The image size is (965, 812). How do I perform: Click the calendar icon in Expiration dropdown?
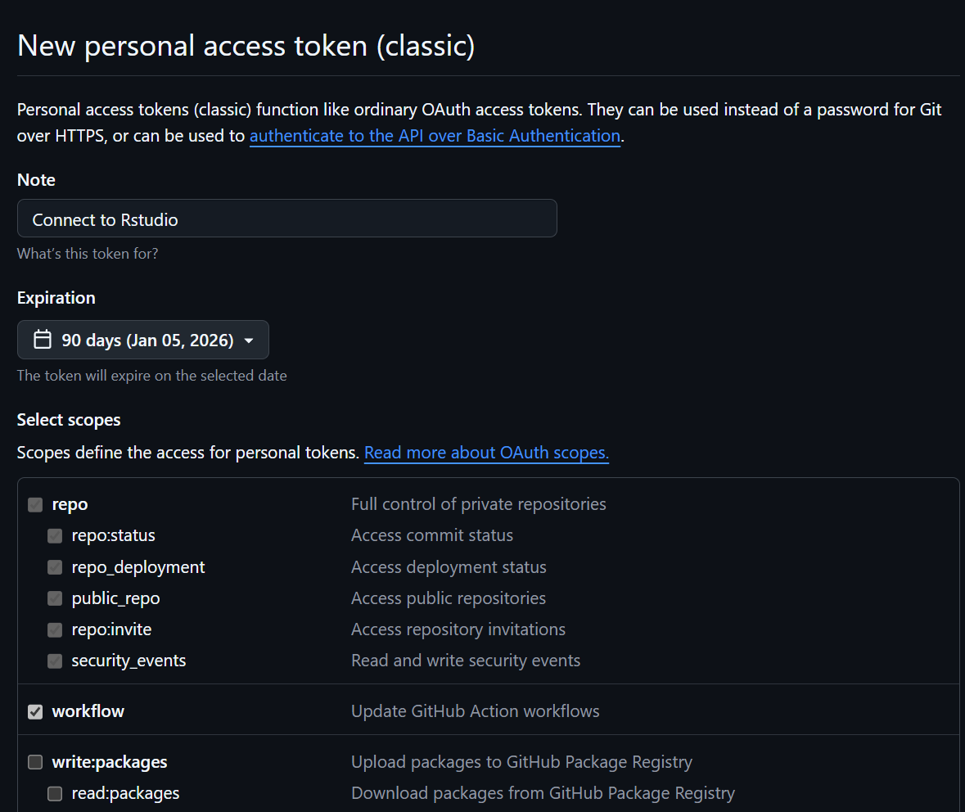[43, 340]
